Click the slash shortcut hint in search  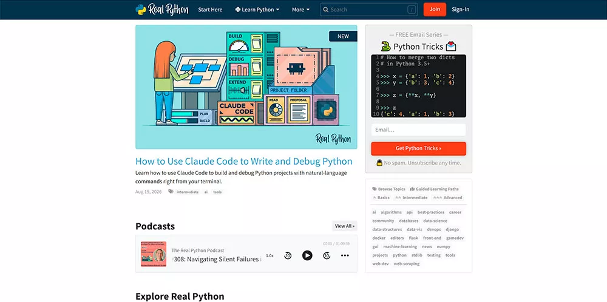412,10
